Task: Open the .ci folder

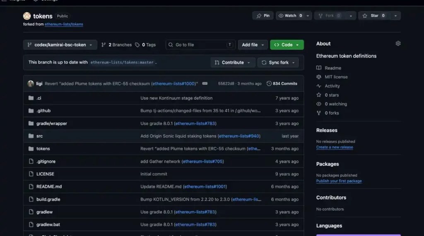Action: 39,98
